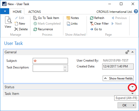The image size is (139, 111).
Task: Show attached Notes
Action: point(73,18)
